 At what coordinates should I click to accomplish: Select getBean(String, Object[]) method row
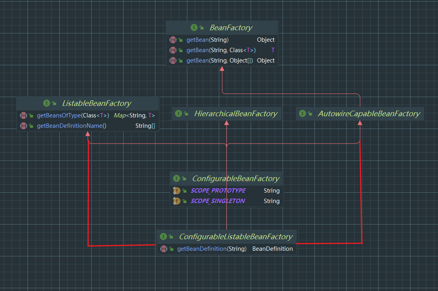tap(219, 61)
